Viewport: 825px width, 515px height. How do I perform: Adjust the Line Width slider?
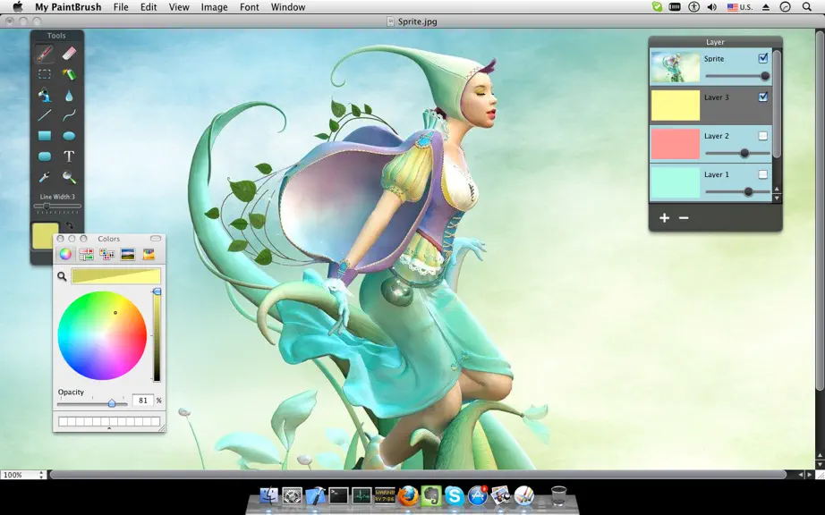click(x=57, y=207)
